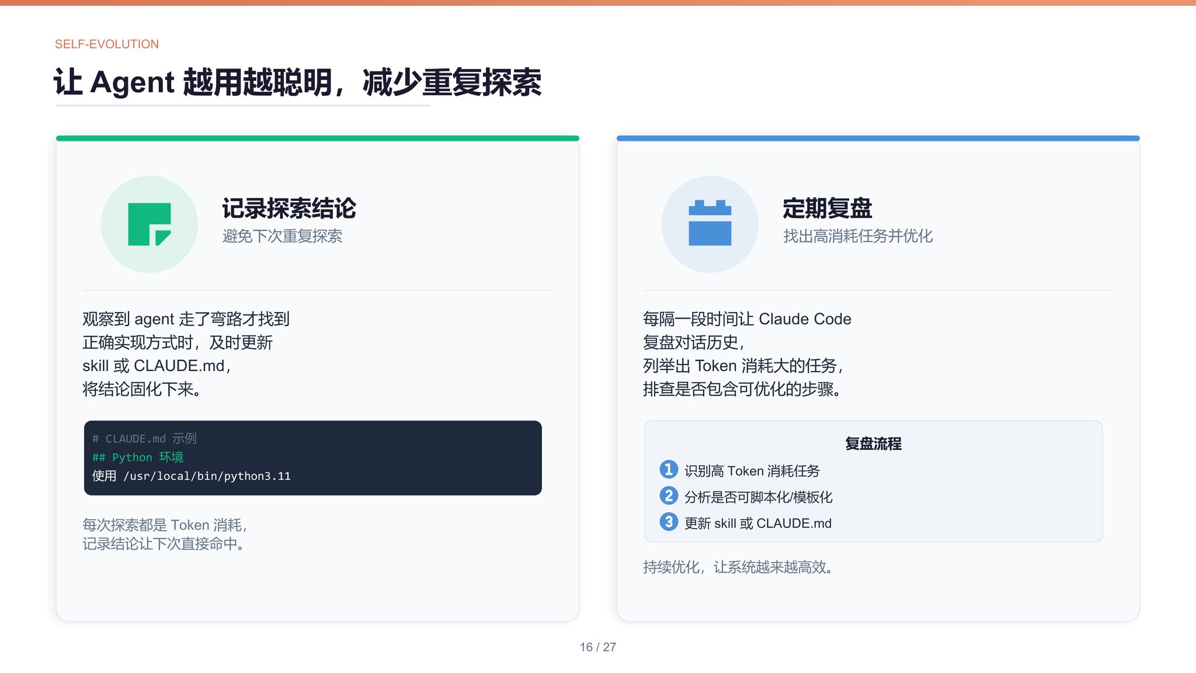The height and width of the screenshot is (673, 1196).
Task: Select the subtitle 避免下次重复探索
Action: tap(282, 236)
